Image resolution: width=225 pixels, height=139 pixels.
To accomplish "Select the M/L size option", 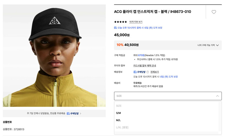I will click(x=118, y=120).
